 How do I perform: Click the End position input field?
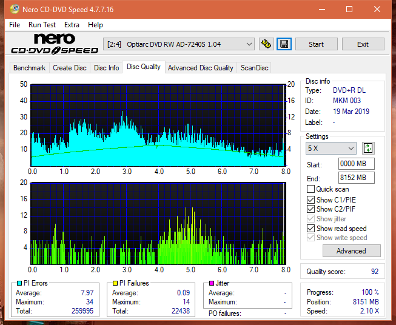[x=356, y=178]
